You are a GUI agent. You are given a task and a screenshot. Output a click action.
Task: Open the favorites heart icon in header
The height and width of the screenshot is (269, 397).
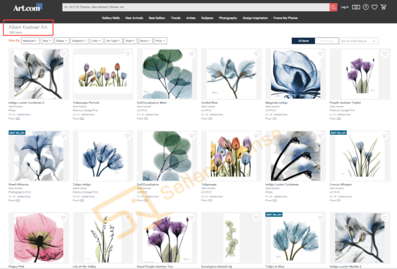pos(375,7)
